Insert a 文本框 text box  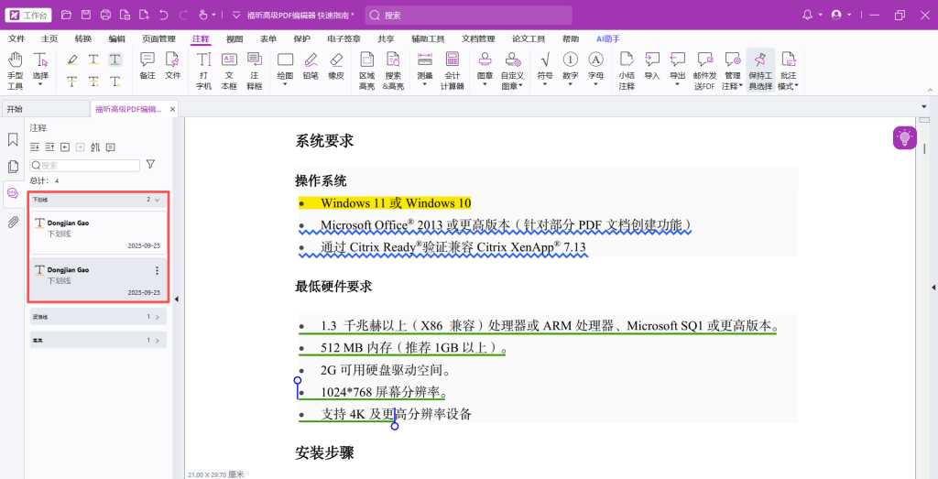coord(229,70)
